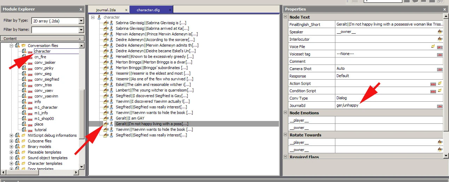Click the picker icon for Rotate Towards __player__
This screenshot has width=449, height=182.
[440, 142]
